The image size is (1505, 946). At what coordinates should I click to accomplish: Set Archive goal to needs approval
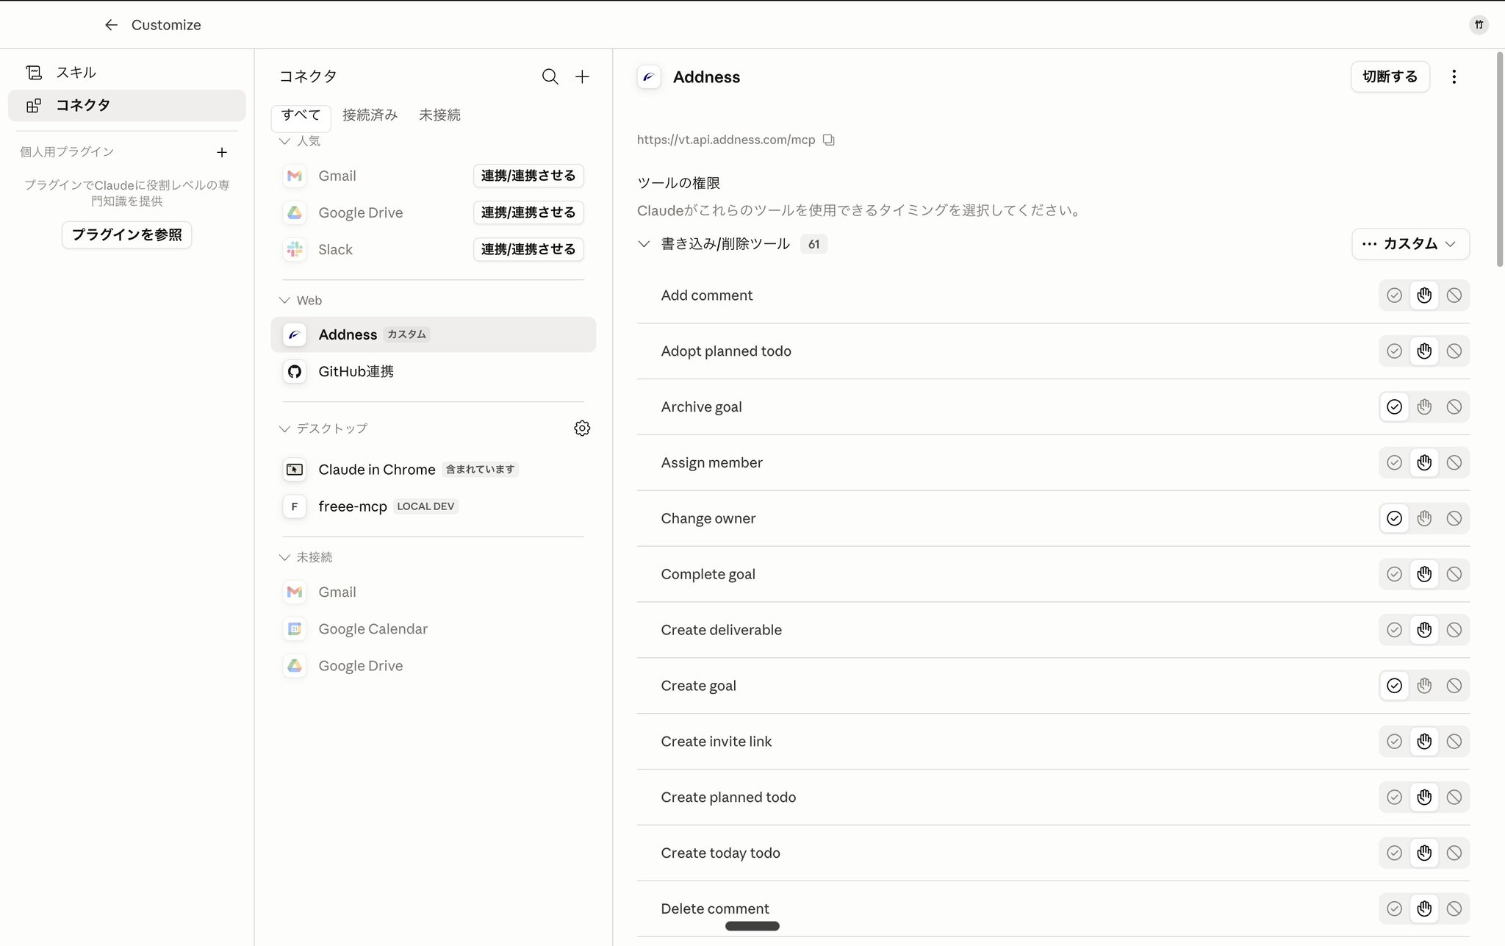pyautogui.click(x=1424, y=406)
